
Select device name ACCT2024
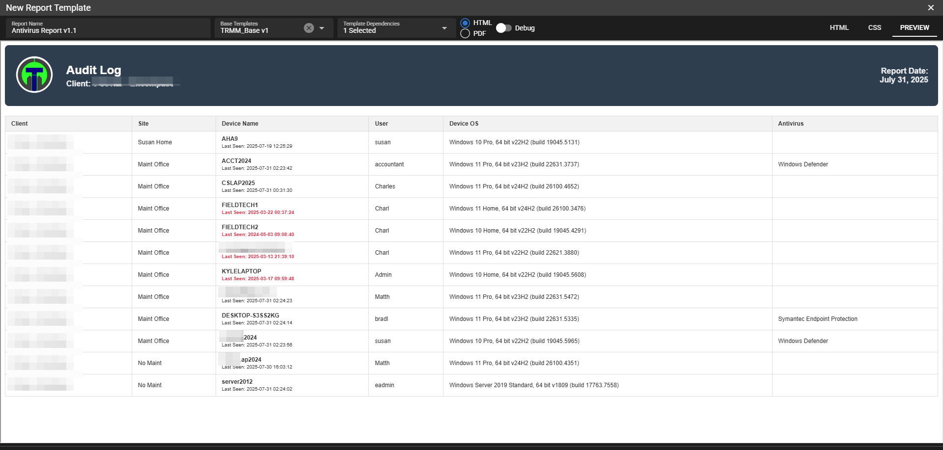pos(236,161)
